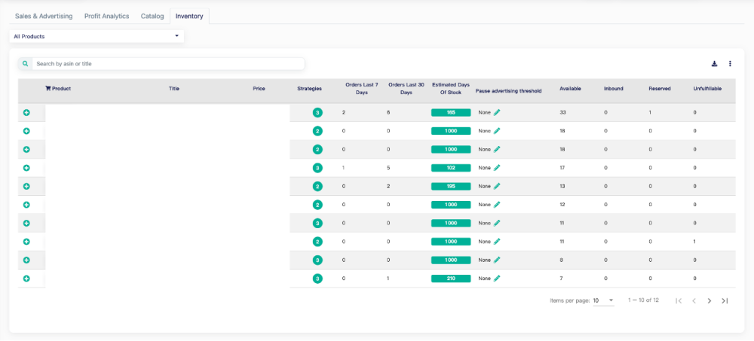
Task: Click the download icon above the table
Action: click(715, 64)
